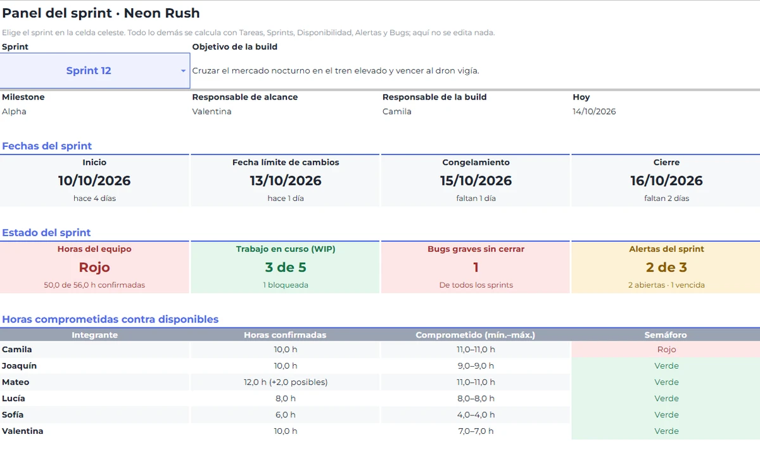The height and width of the screenshot is (475, 760).
Task: Click Lucía's confirmed 8,0 h cell
Action: pos(286,399)
